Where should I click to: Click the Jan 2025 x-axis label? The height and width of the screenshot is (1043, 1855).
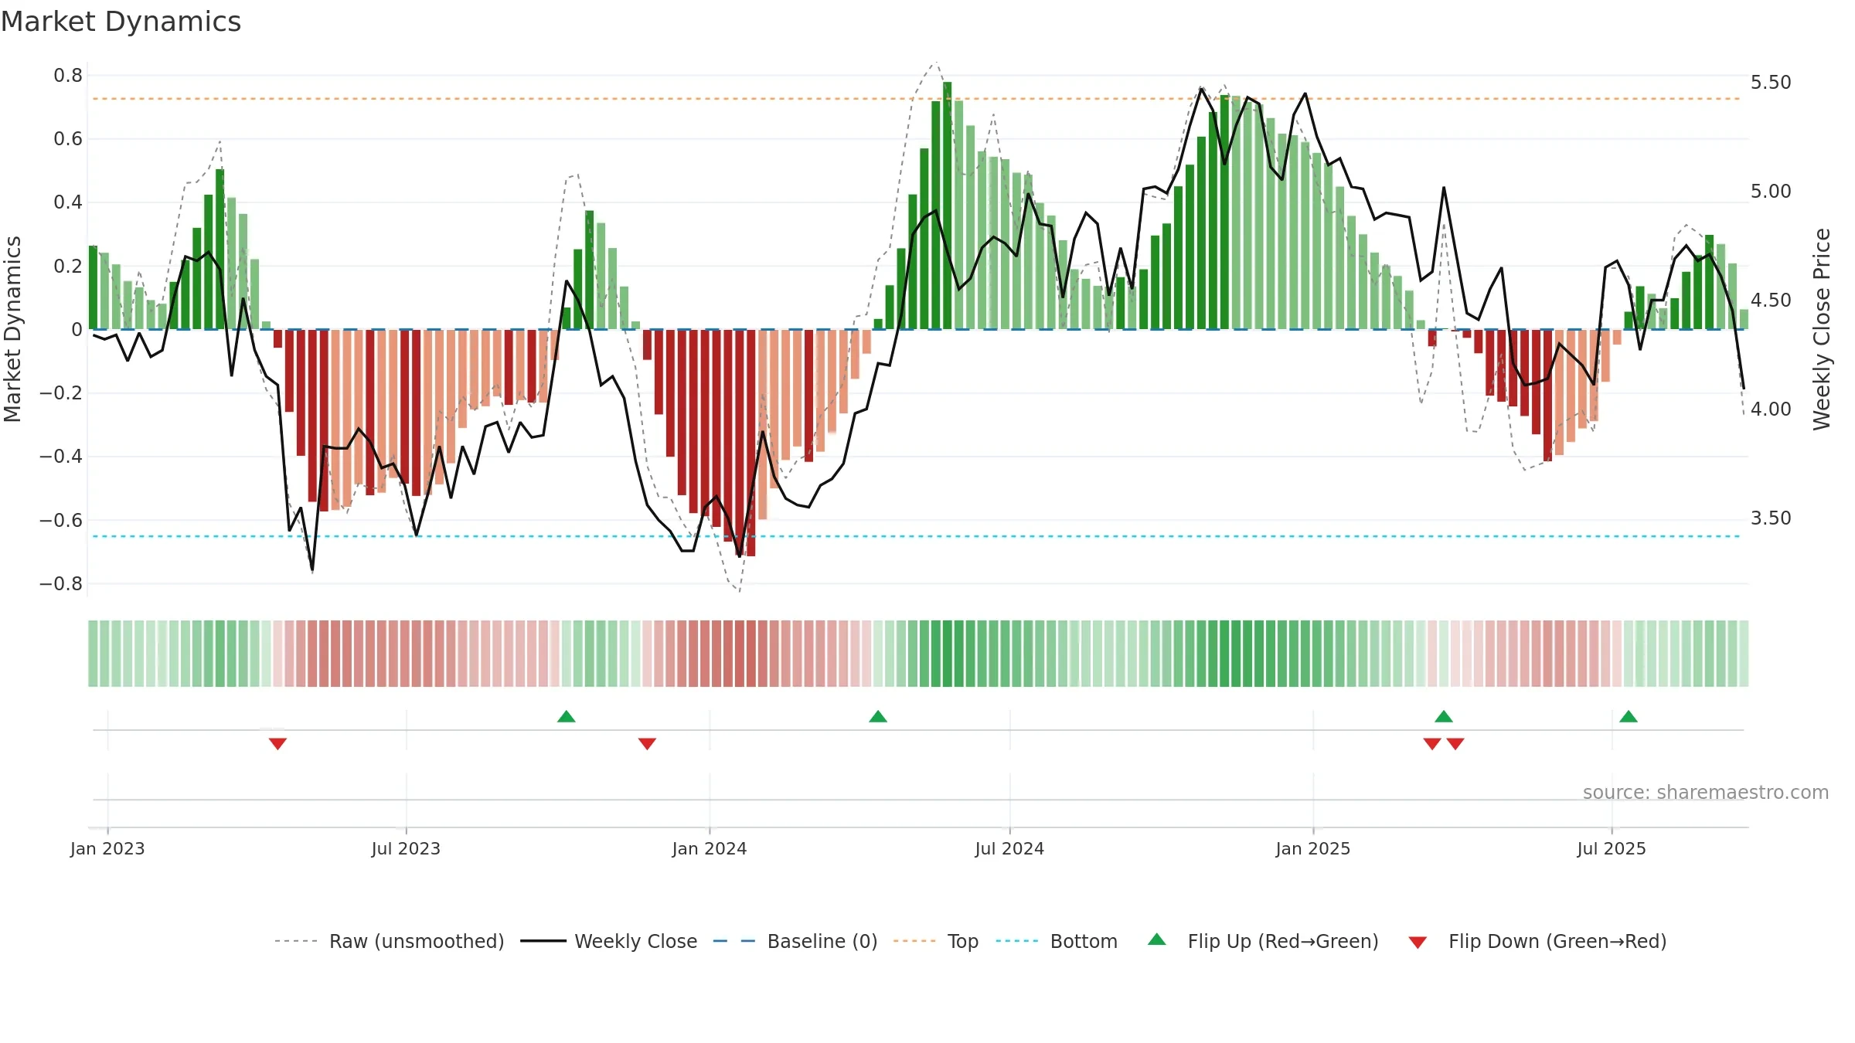[1313, 848]
